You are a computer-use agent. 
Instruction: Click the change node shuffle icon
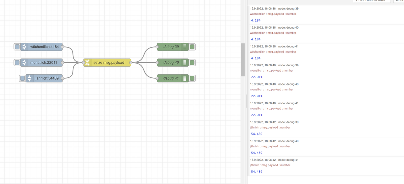[87, 63]
